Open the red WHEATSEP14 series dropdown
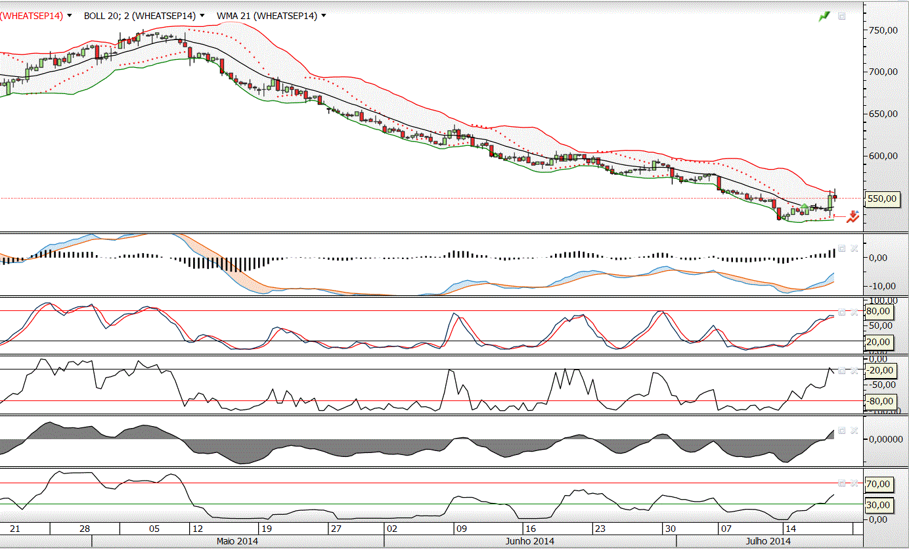 tap(69, 16)
